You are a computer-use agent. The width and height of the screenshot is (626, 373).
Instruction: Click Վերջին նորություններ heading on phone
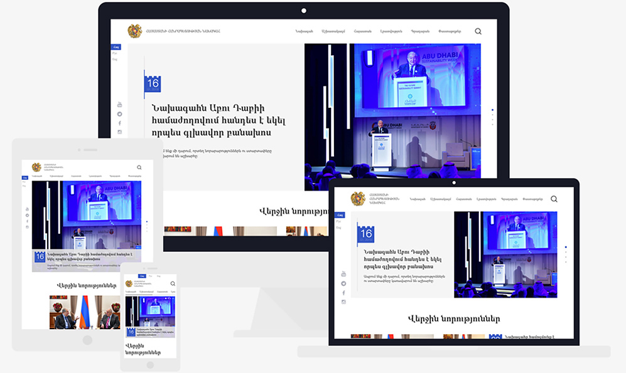click(143, 349)
